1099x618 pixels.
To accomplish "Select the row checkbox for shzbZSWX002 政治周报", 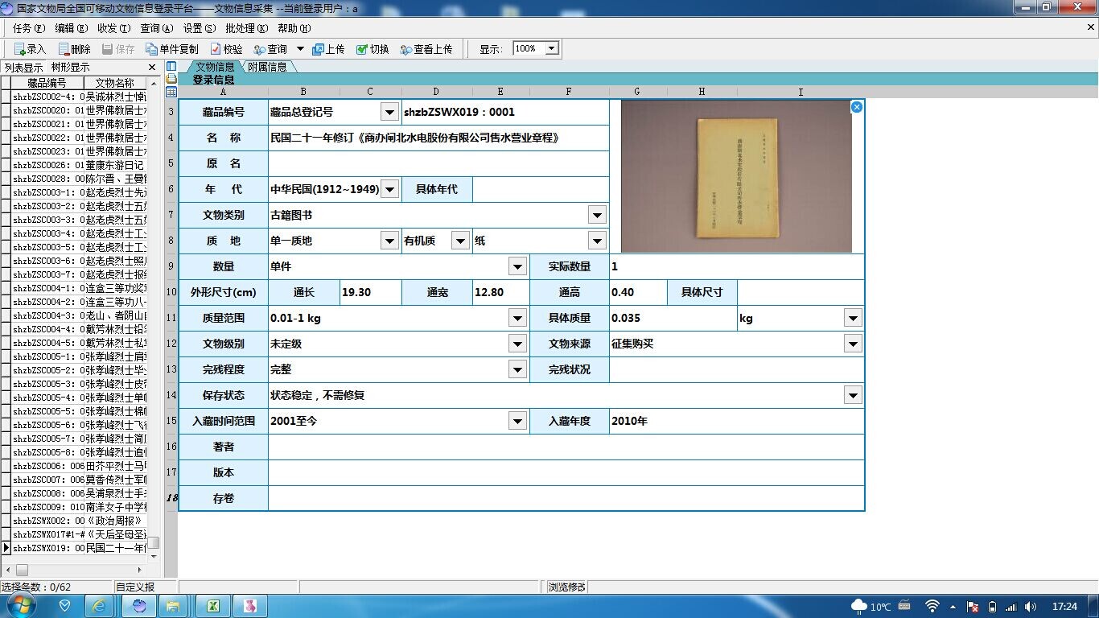I will [x=6, y=521].
